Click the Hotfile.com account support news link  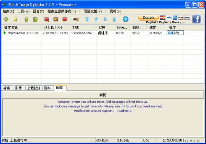click(103, 111)
